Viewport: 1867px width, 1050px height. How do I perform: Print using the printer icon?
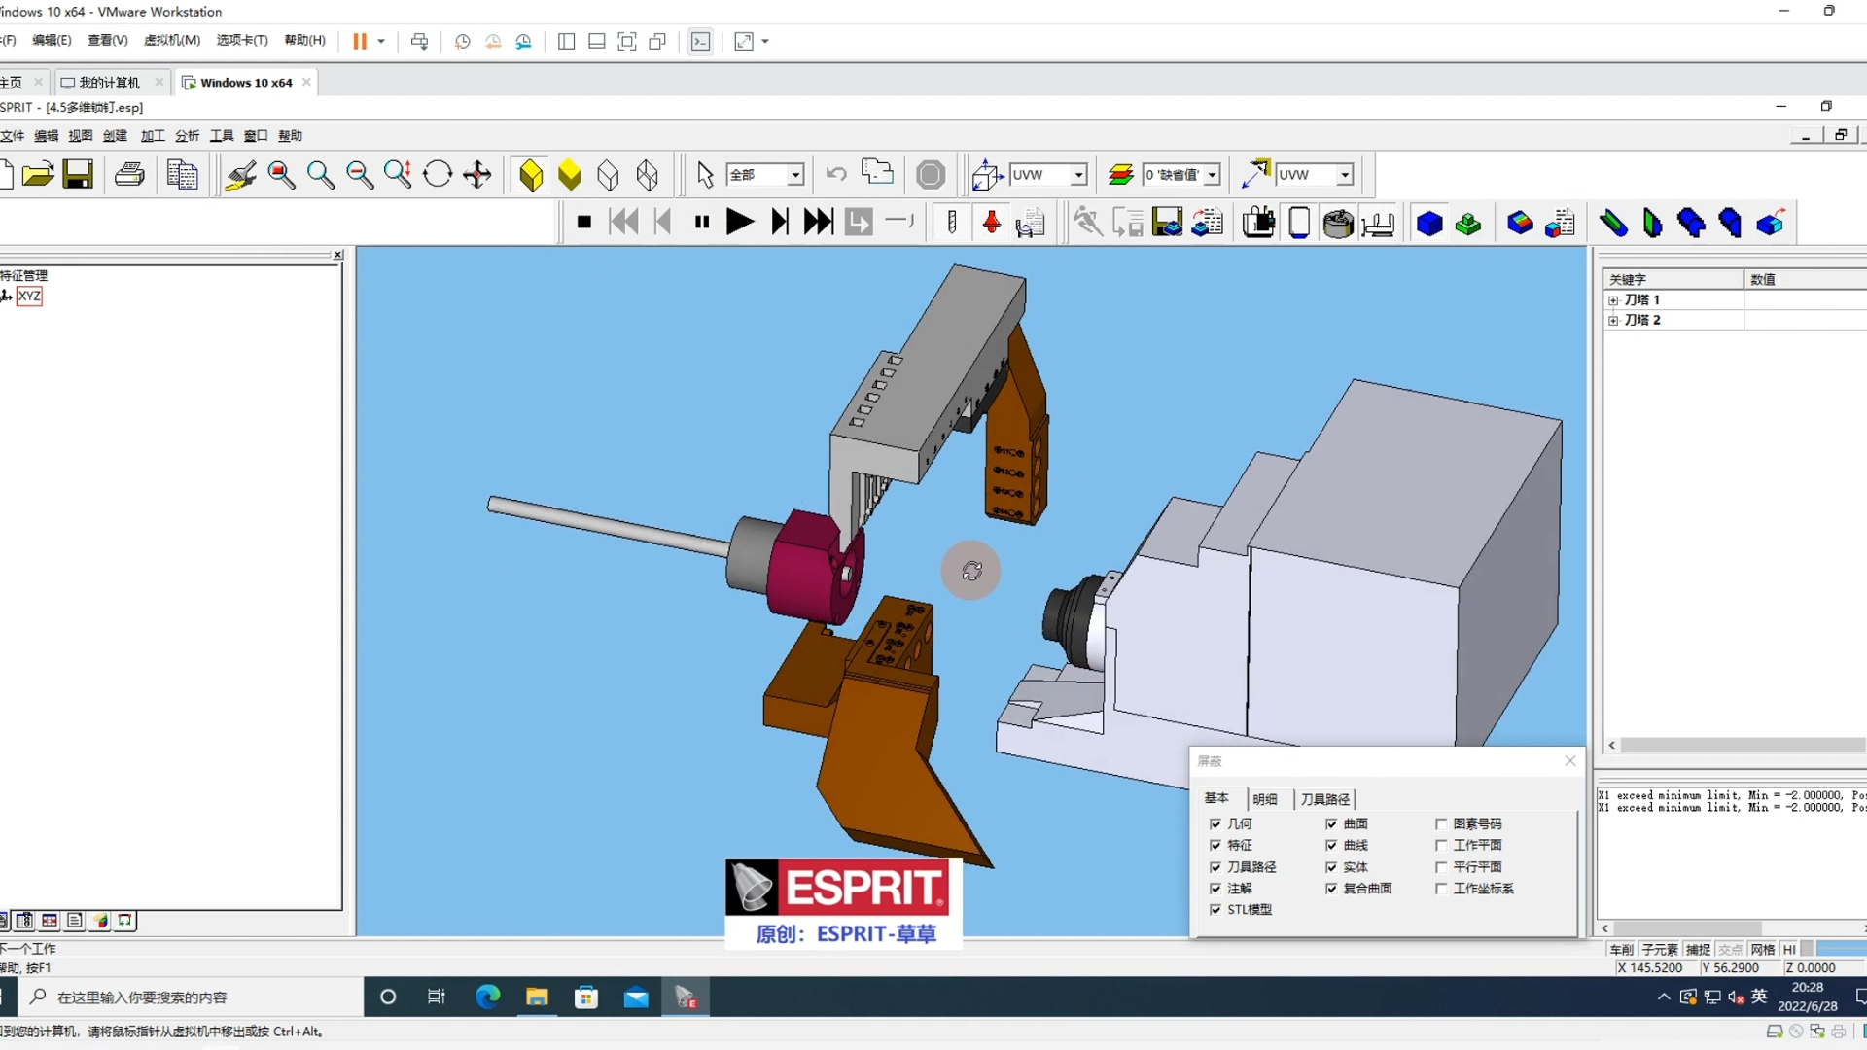tap(129, 175)
